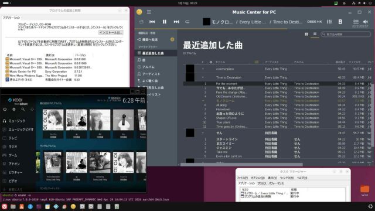
Task: Open ファイル menu in task manager
Action: (242, 178)
